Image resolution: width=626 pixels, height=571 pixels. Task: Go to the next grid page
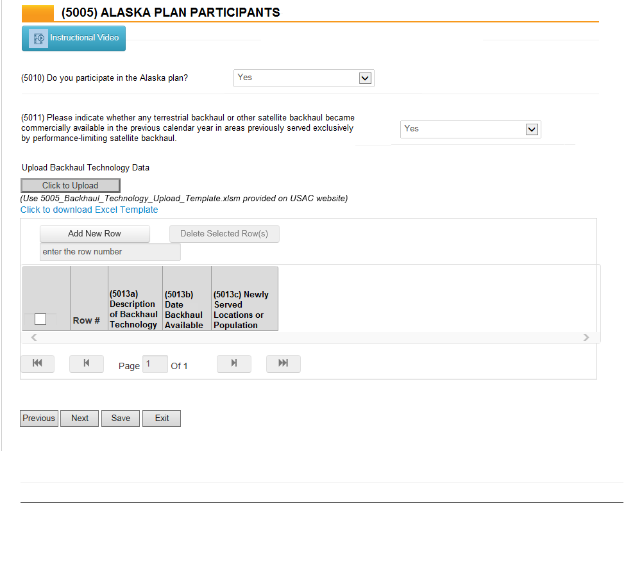(x=234, y=363)
